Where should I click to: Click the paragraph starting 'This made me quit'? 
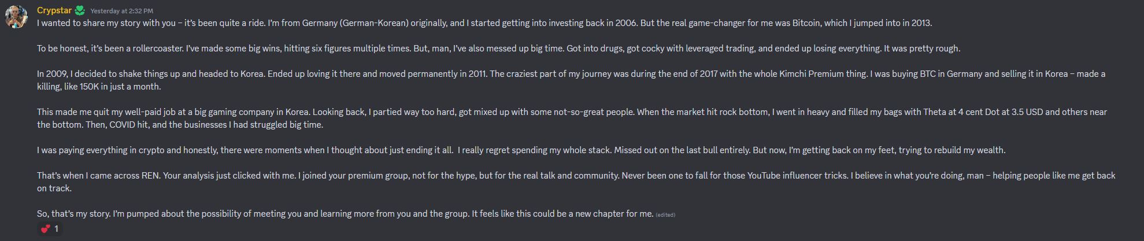pos(572,118)
